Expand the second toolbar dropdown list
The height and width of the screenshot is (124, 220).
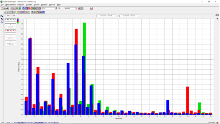point(76,8)
